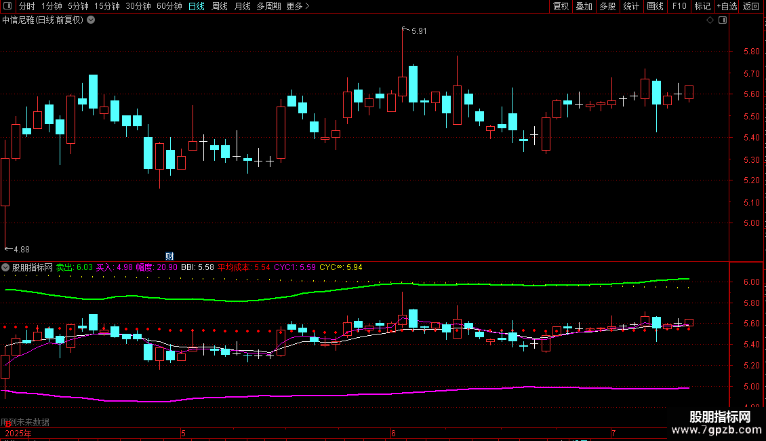This screenshot has height=441, width=766.
Task: Add stock via +自选 button
Action: (x=727, y=6)
